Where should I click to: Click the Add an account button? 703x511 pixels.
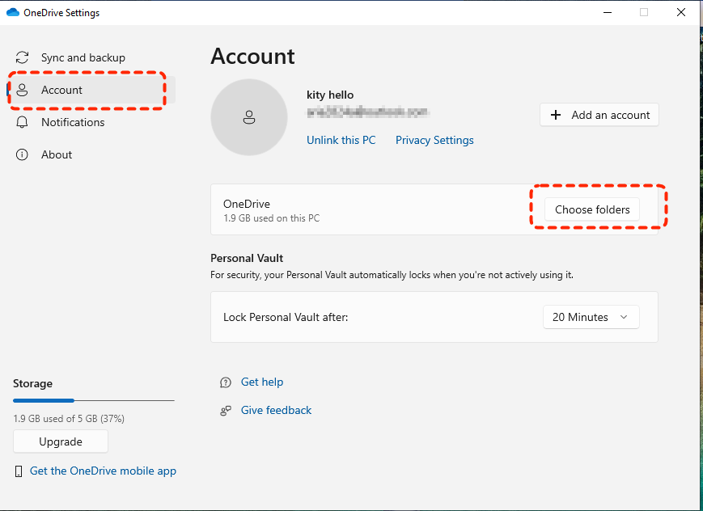coord(599,115)
